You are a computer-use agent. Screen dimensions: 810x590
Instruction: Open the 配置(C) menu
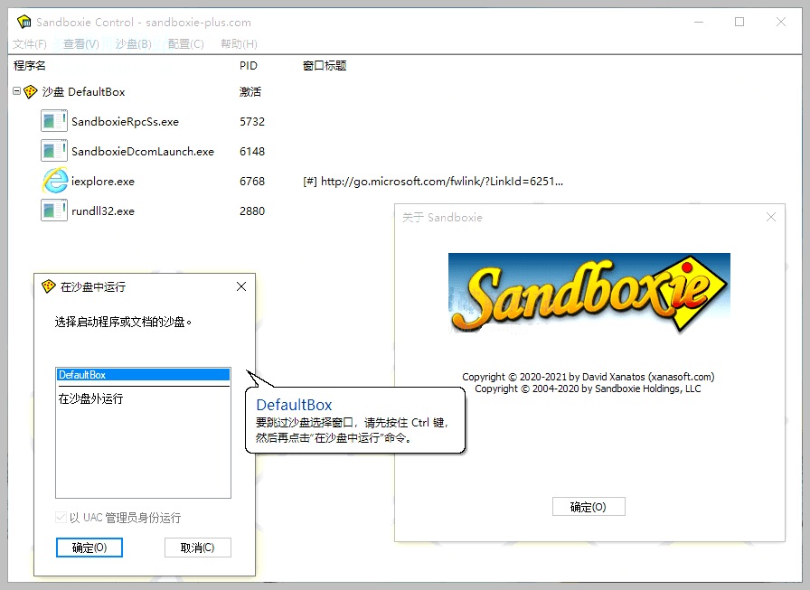(185, 44)
